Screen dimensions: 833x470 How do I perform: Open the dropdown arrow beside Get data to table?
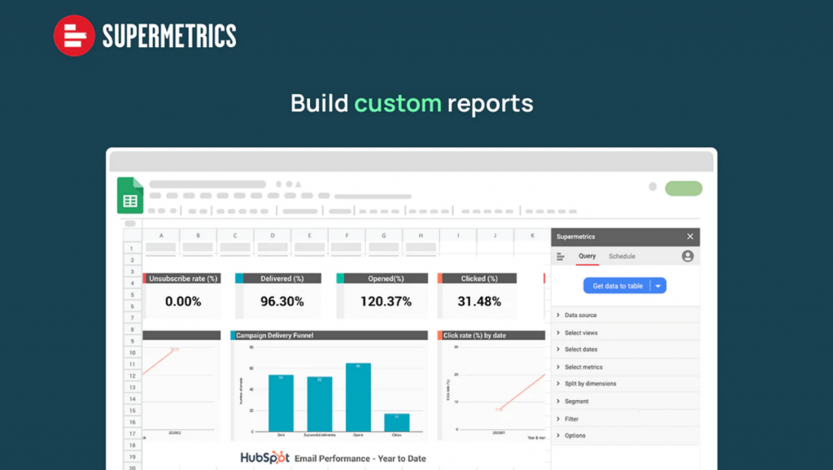click(658, 285)
